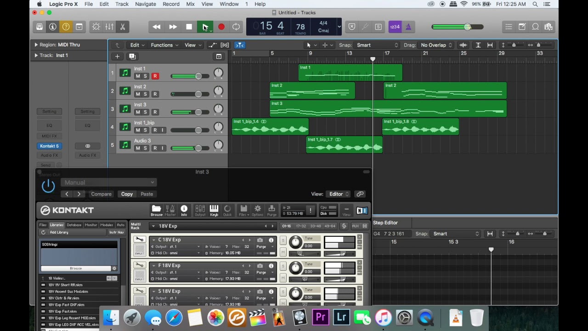Disable record on Inst 1 track
This screenshot has height=331, width=588.
point(155,76)
